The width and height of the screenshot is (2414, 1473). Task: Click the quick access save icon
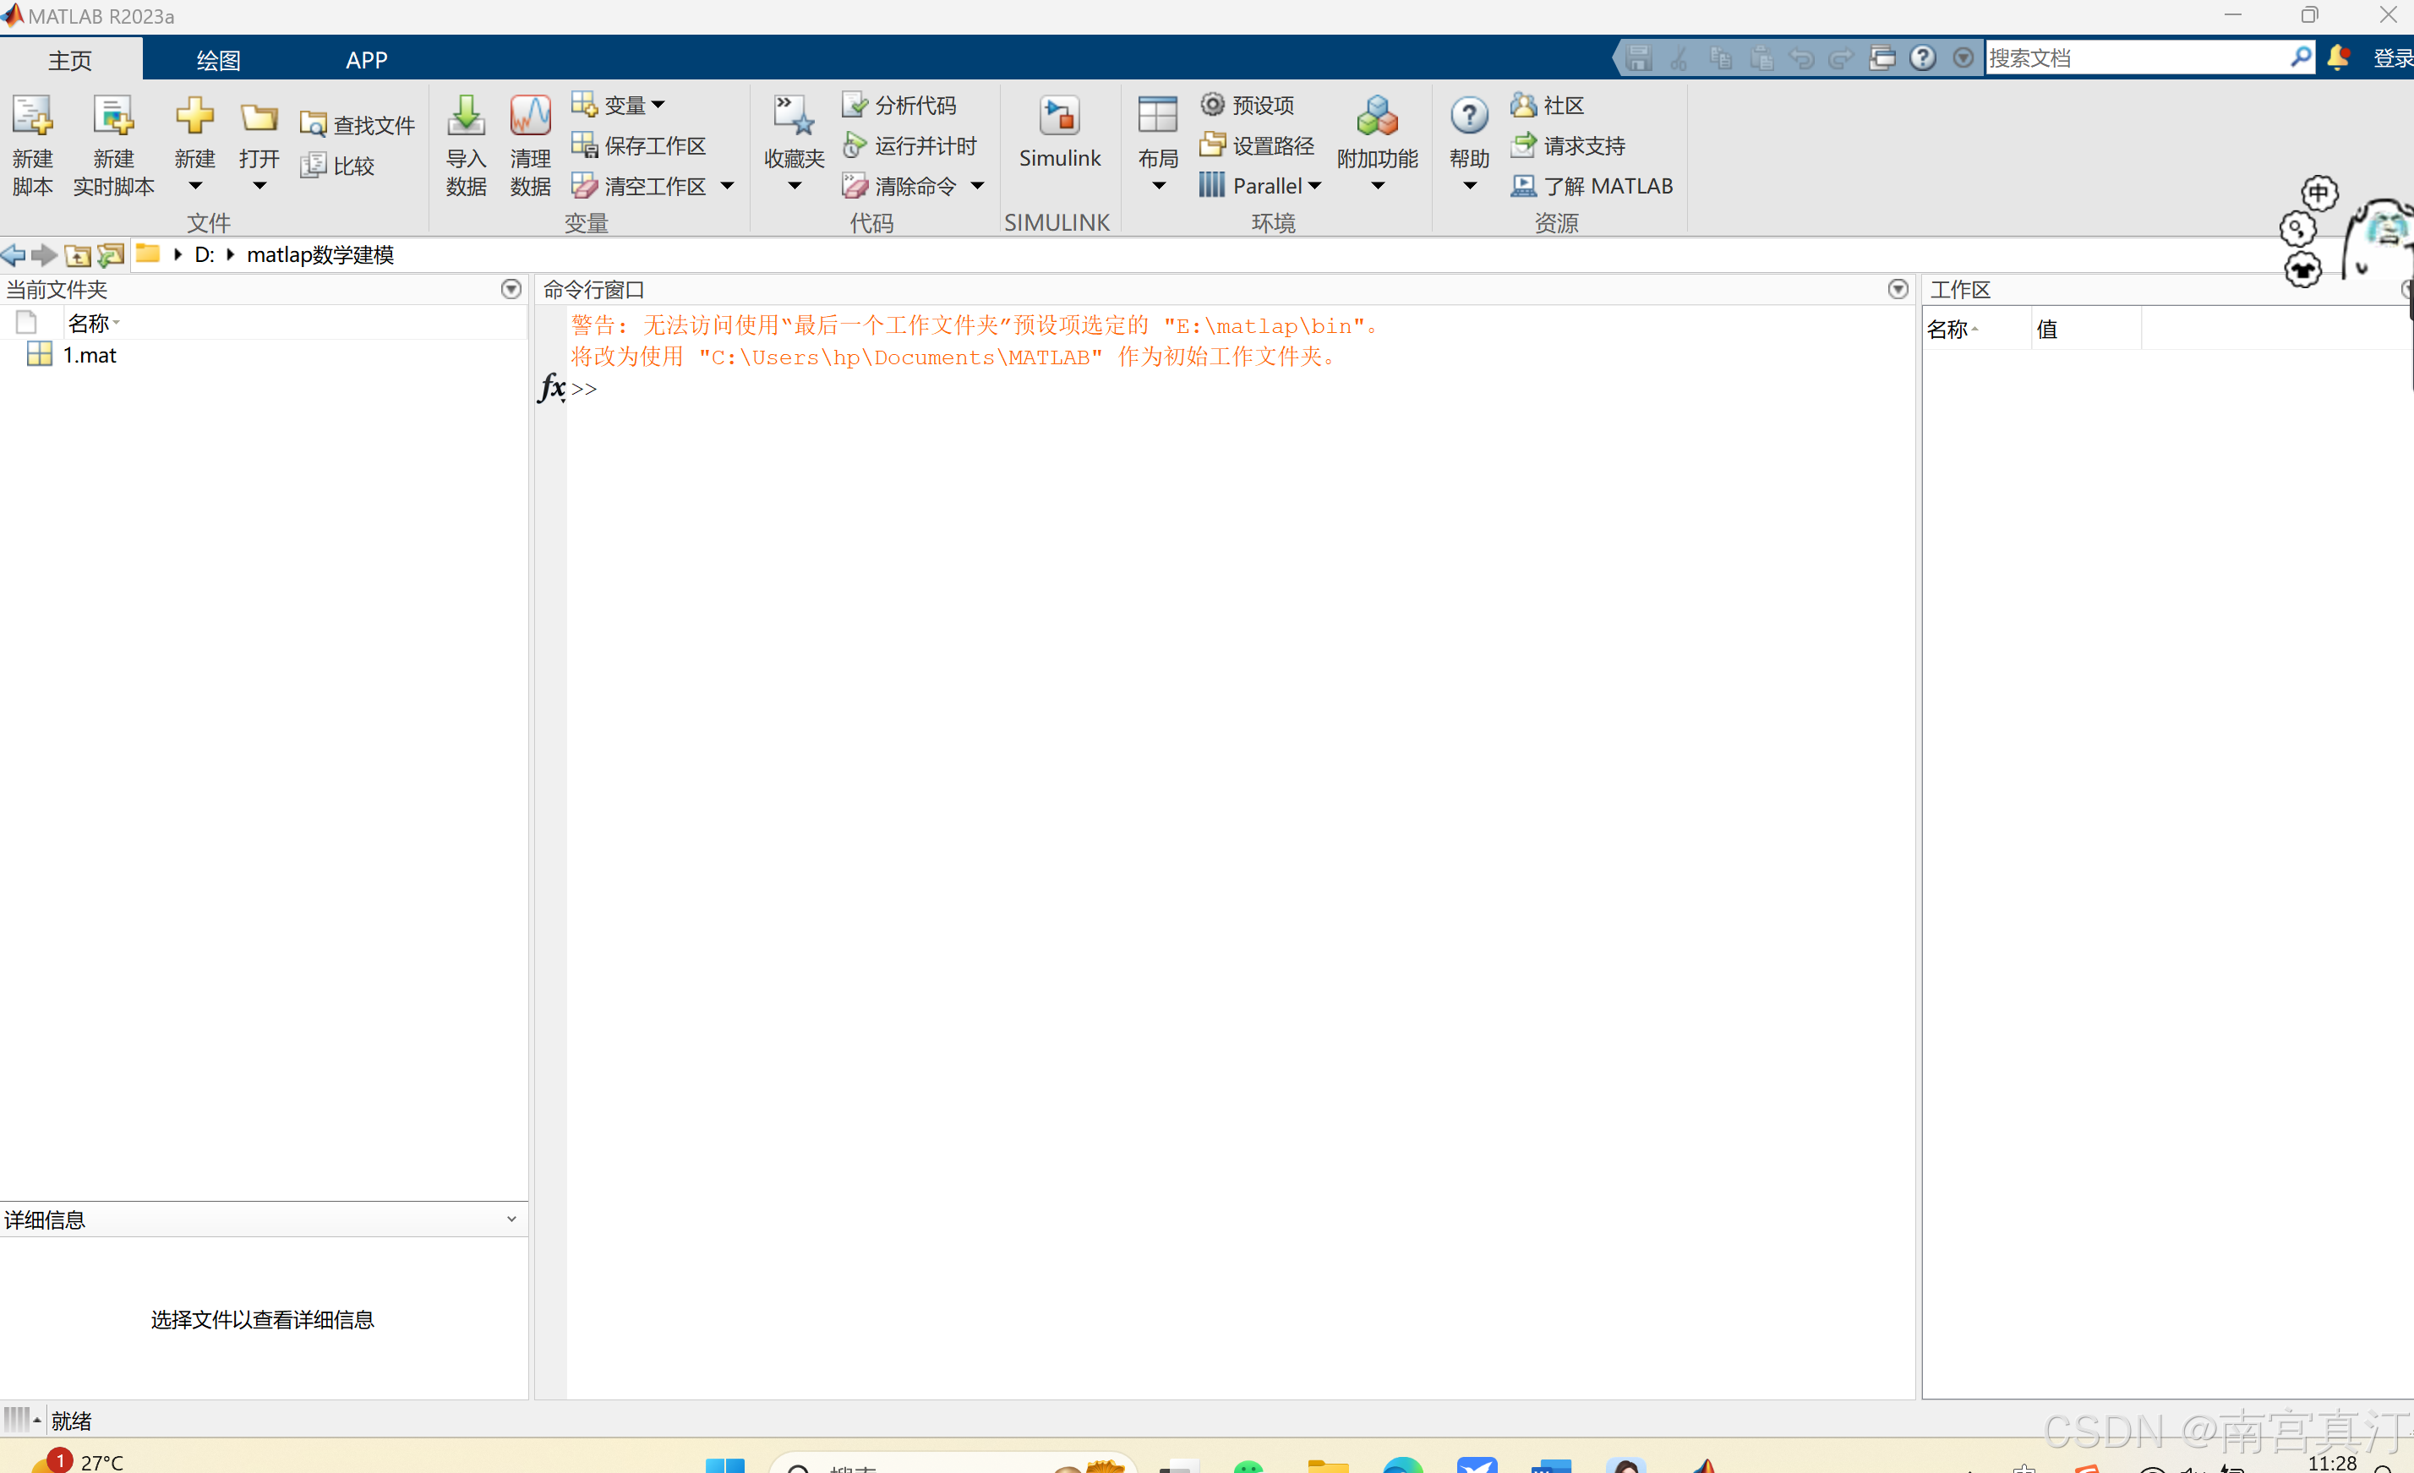tap(1639, 57)
